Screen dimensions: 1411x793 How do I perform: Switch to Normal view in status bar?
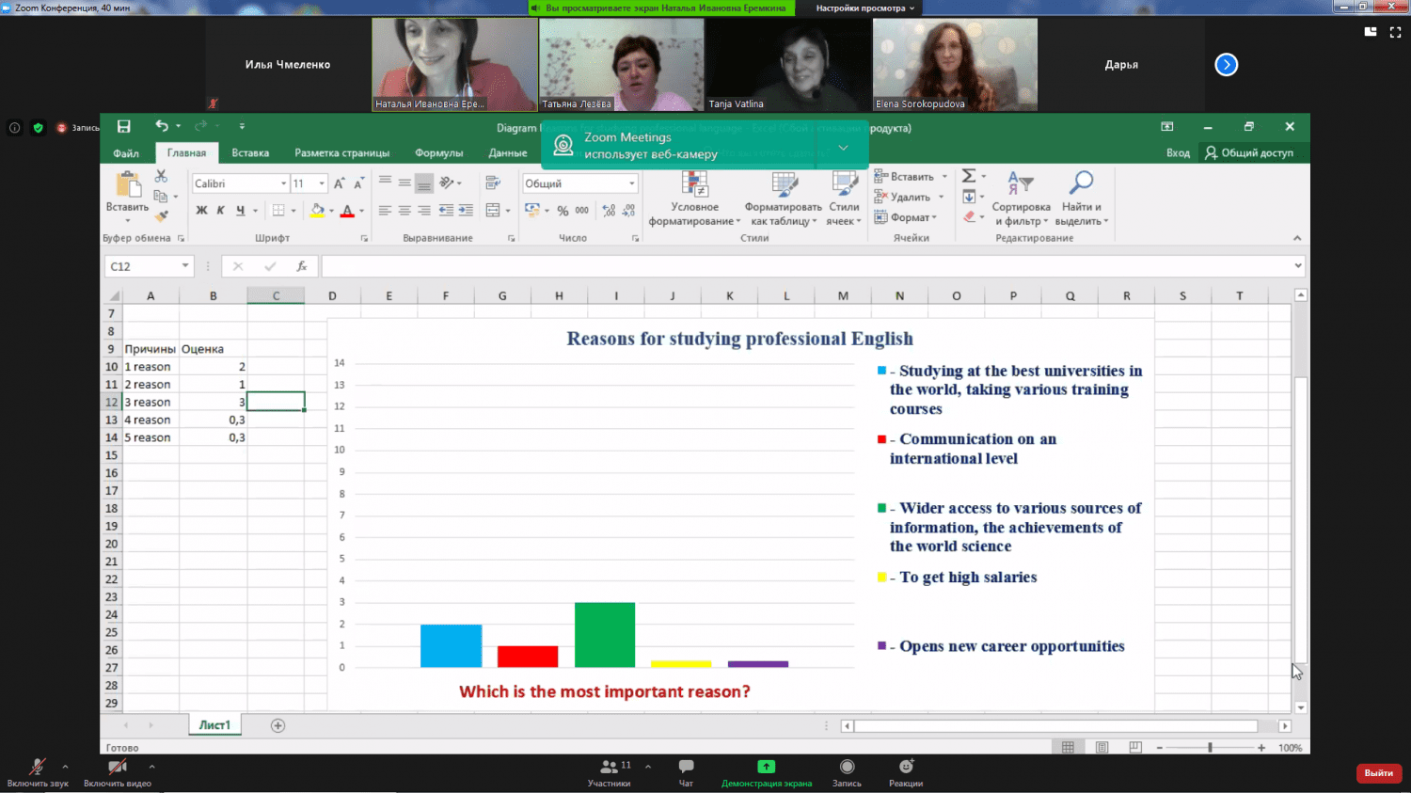click(1068, 747)
